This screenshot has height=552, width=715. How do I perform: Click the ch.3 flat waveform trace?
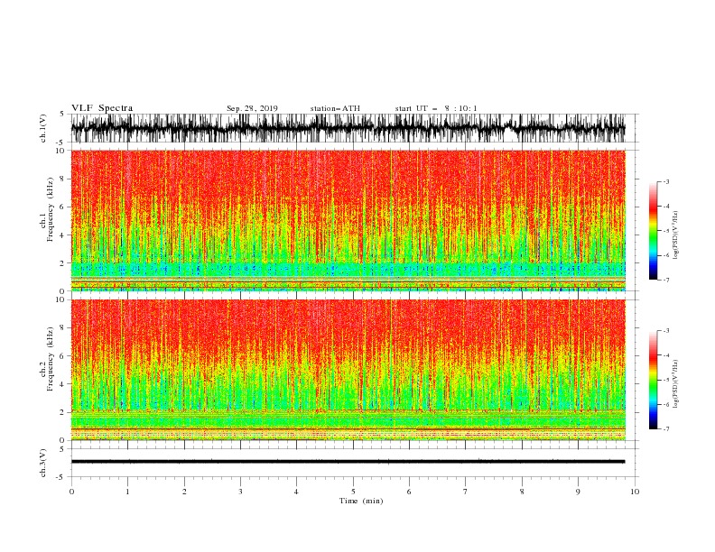pyautogui.click(x=348, y=462)
